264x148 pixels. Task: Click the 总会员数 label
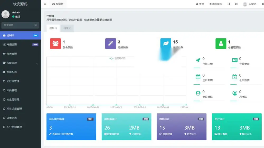coord(68,48)
